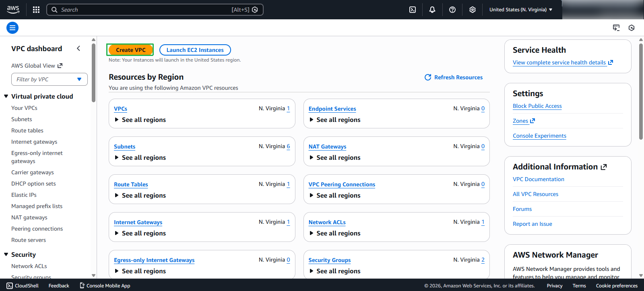Expand See all regions under NAT Gateways
This screenshot has height=291, width=644.
(x=335, y=158)
